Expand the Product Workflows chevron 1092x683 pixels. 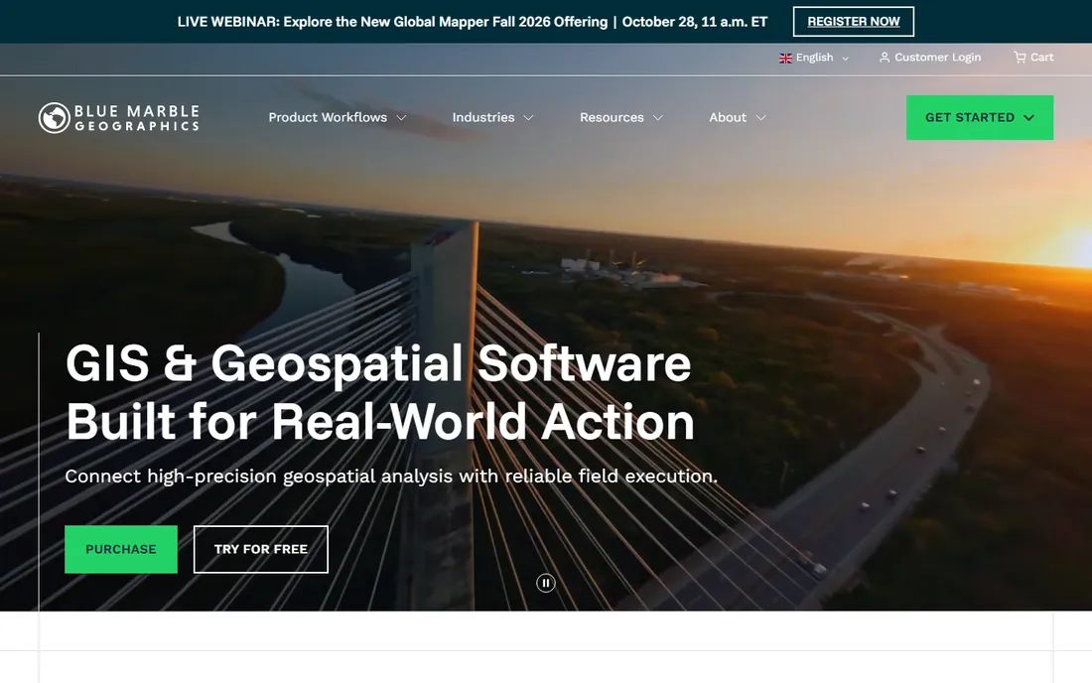pos(401,118)
